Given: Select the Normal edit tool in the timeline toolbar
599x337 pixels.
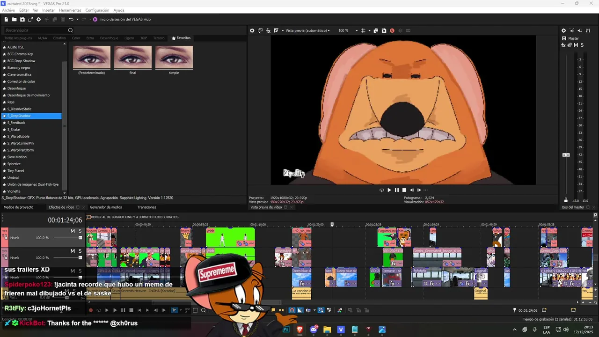Looking at the screenshot, I should click(174, 310).
